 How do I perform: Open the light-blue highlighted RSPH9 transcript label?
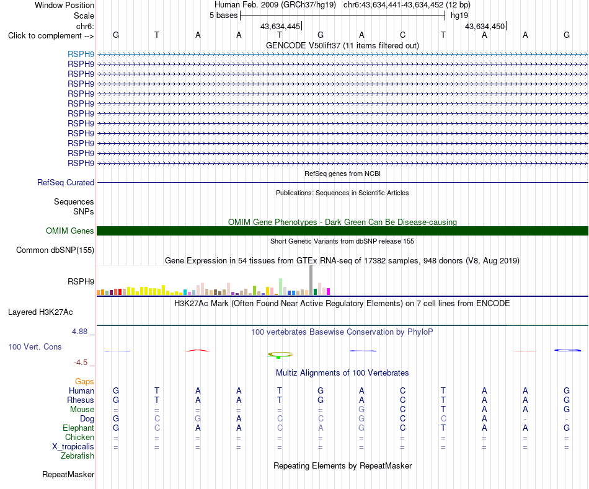81,54
